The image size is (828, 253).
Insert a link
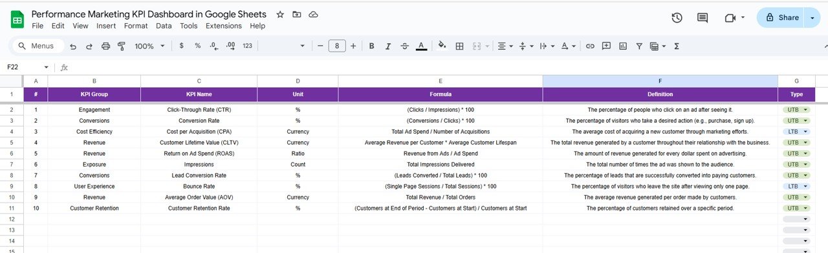[x=590, y=46]
